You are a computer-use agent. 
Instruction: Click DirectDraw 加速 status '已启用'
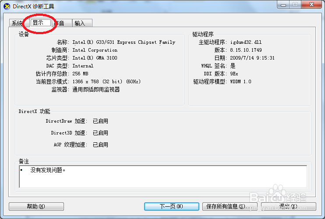[x=100, y=121]
